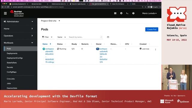Open the hamburger navigation menu

[x=5, y=13]
